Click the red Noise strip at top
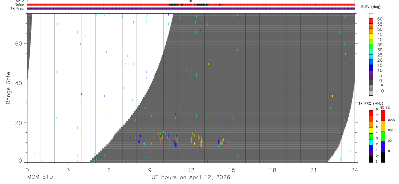This screenshot has height=184, width=399. coord(191,5)
